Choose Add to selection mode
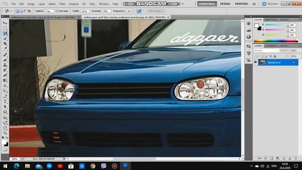This screenshot has height=170, width=302. [x=21, y=11]
